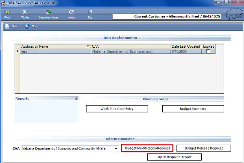Open Customer Notes
Screen dimensions: 244x163
[48, 15]
